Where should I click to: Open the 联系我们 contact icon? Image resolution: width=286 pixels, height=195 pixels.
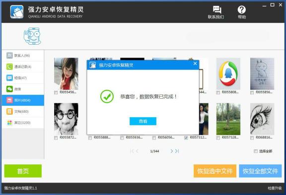click(x=216, y=9)
